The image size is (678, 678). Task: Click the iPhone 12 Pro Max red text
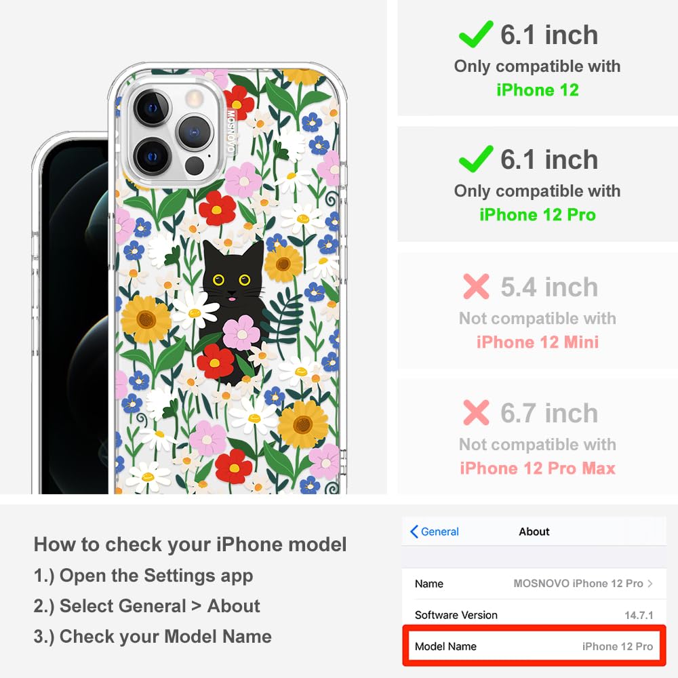point(538,468)
